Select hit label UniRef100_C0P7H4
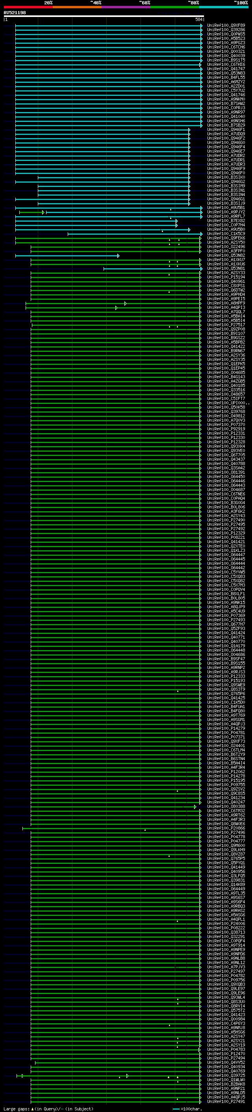Image resolution: width=252 pixels, height=1112 pixels. tap(226, 225)
